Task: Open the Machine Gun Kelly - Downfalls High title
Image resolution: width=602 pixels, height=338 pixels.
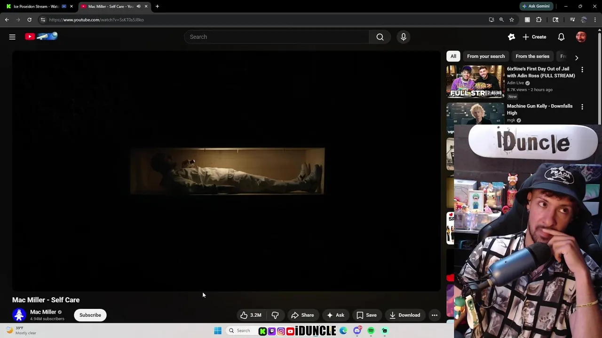Action: coord(539,109)
